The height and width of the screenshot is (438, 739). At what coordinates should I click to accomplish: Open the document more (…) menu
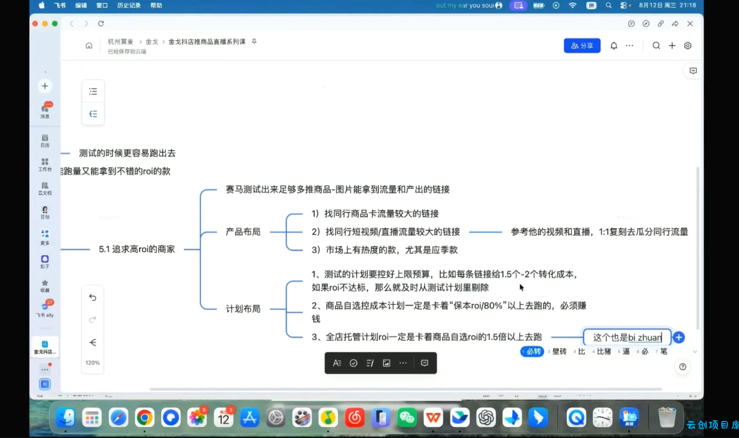629,46
